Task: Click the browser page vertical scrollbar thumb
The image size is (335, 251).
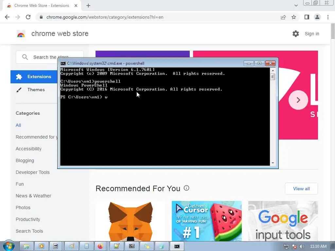Action: click(x=333, y=31)
